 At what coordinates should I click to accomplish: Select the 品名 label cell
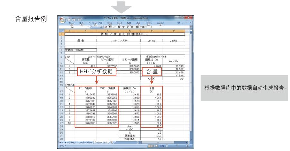tap(80, 41)
